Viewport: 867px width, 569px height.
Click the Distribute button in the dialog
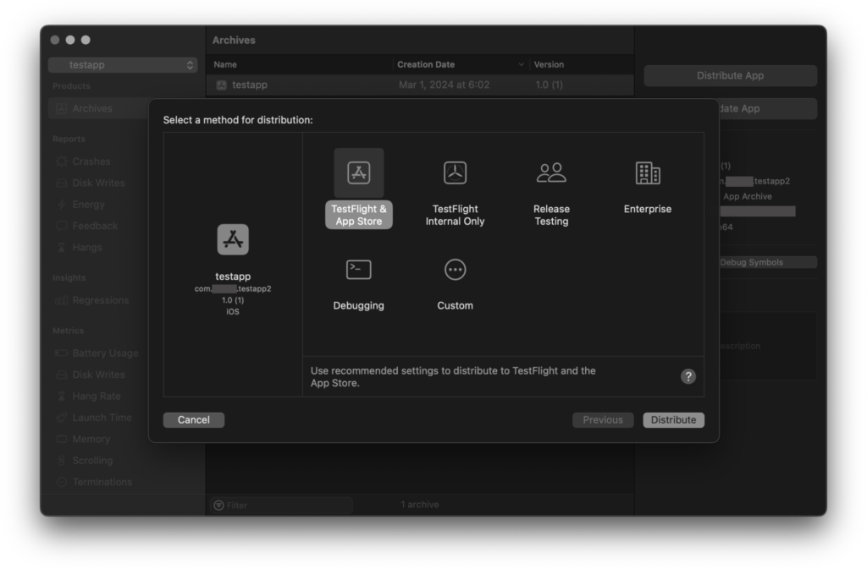[673, 420]
